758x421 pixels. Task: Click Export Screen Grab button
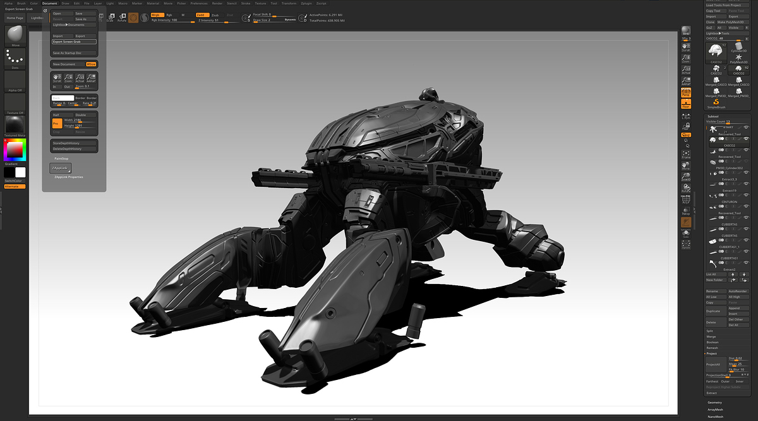74,42
